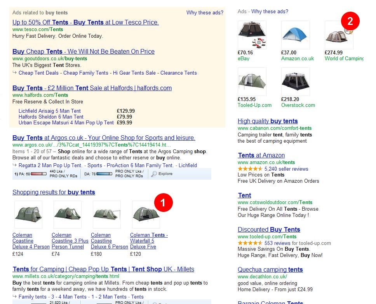Click Why these ads? in the top ad box
The height and width of the screenshot is (304, 376).
(x=205, y=12)
